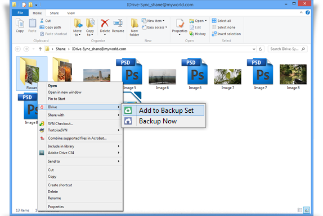Open the Properties ribbon button
Viewport: 323px width, 216px height.
coord(180,27)
